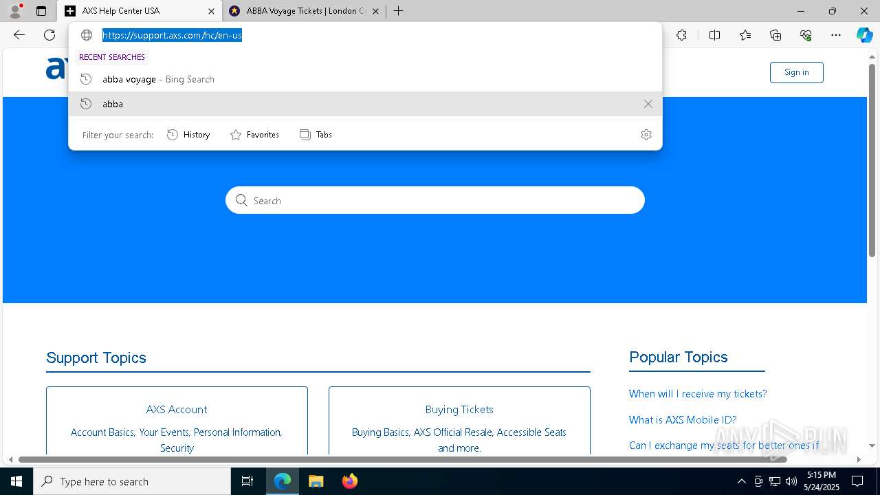880x495 pixels.
Task: Click the AXS help Search field
Action: (435, 200)
